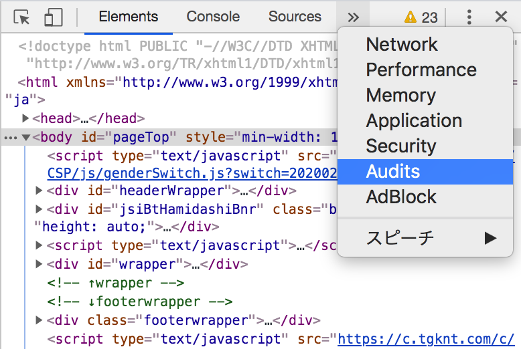Screen dimensions: 521x349
Task: Expand the jsiBtHamidashiBnr div node
Action: click(39, 209)
